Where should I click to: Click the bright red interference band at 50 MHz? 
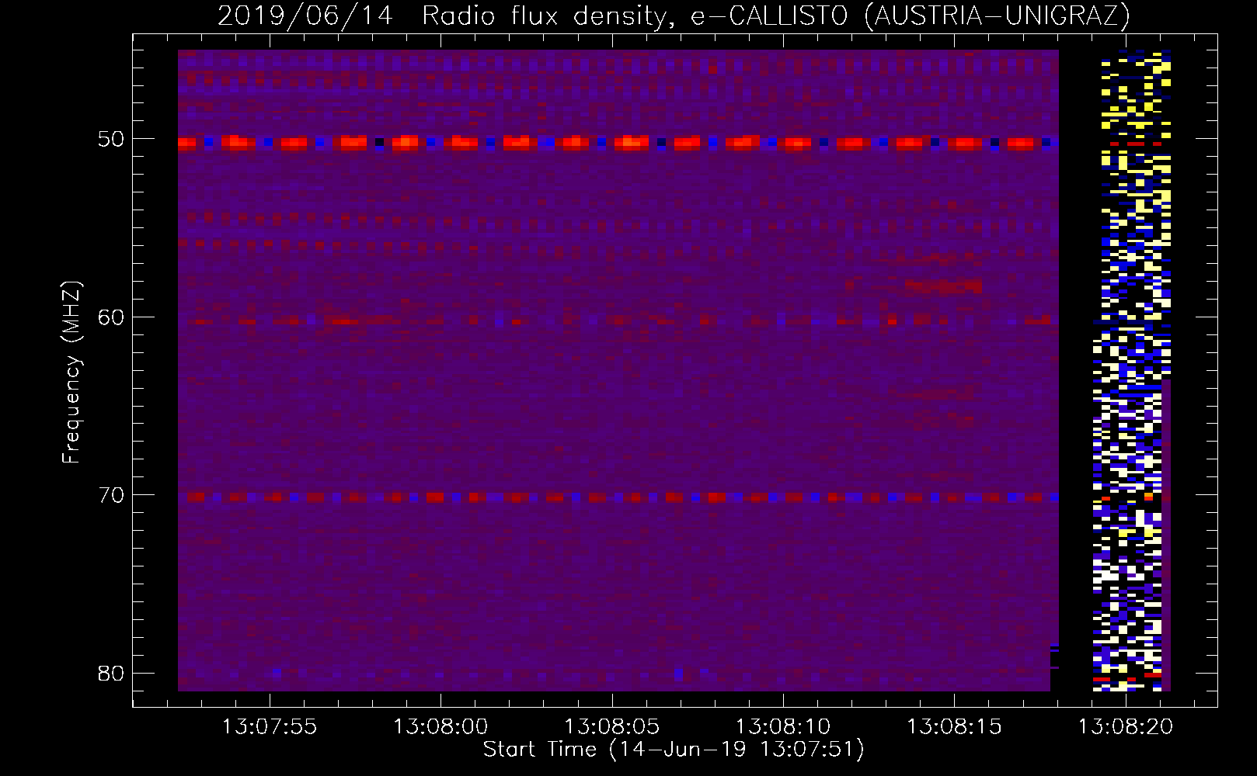(x=618, y=142)
